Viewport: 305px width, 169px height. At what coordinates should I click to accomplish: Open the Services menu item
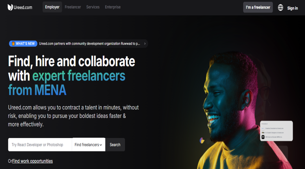pos(93,7)
